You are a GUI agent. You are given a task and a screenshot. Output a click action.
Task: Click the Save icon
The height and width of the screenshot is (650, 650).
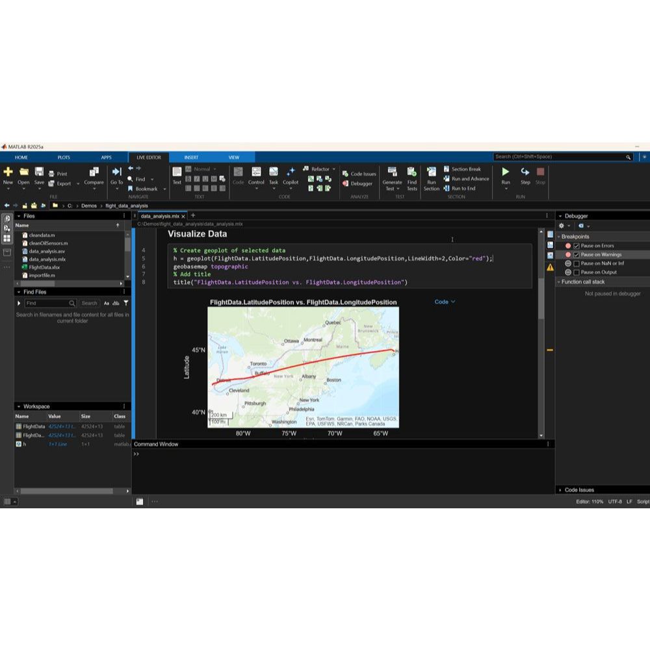(39, 172)
